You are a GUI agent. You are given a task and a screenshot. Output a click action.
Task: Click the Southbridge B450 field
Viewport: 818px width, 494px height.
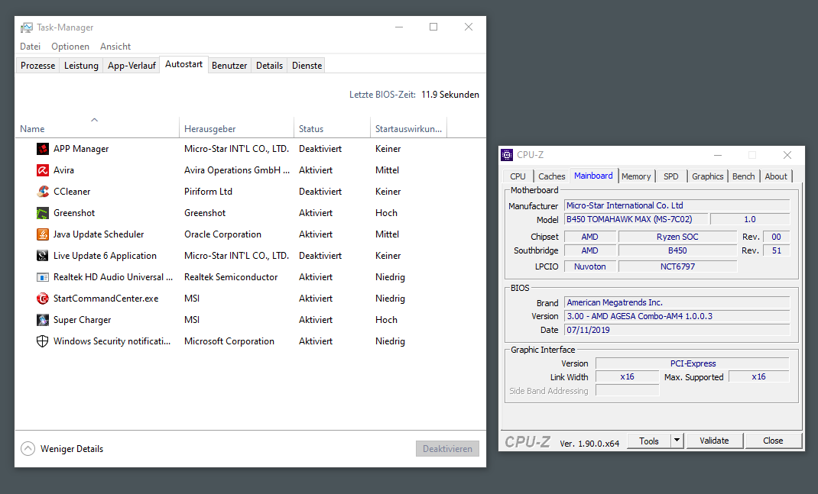click(677, 250)
